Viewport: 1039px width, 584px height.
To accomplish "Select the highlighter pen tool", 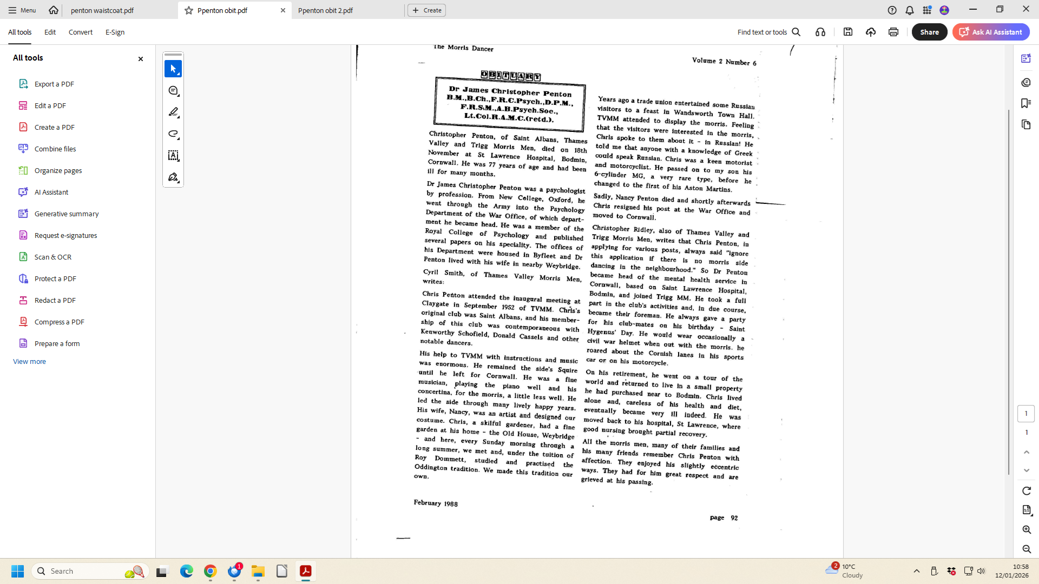I will pos(173,112).
